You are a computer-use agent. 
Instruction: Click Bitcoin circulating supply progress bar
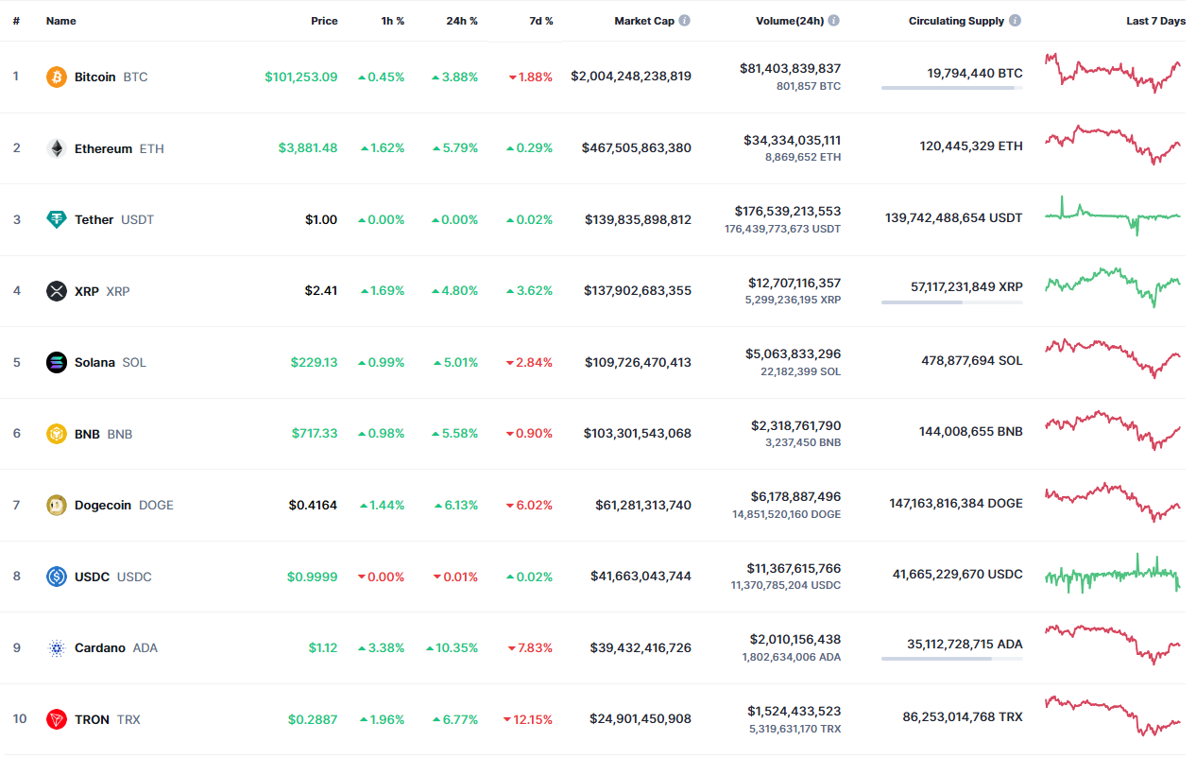(x=952, y=88)
